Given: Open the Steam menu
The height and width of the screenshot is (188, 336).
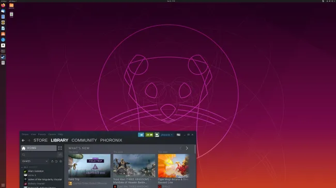Looking at the screenshot, I should click(25, 134).
